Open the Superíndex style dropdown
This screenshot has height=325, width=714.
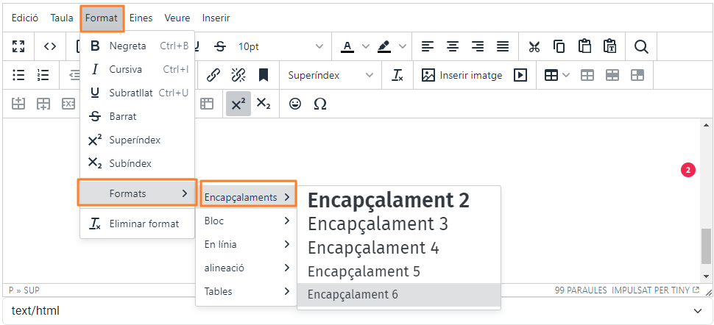click(331, 75)
